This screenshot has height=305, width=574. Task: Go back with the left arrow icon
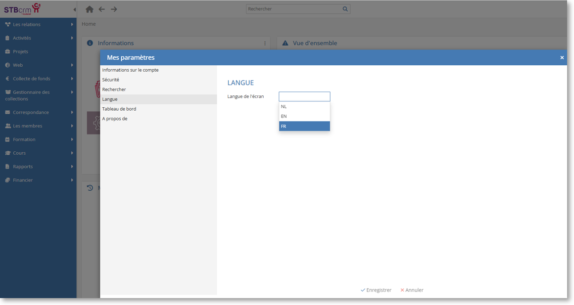coord(102,9)
